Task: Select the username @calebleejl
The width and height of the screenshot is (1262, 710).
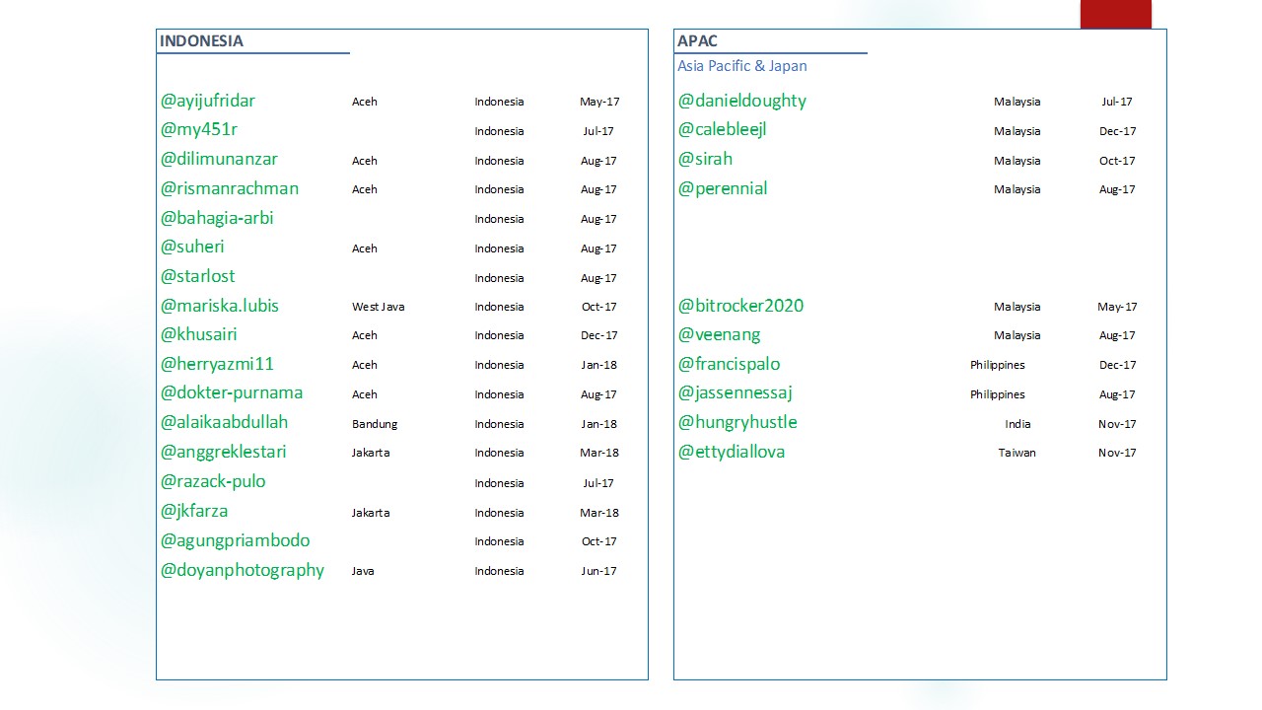Action: [723, 130]
